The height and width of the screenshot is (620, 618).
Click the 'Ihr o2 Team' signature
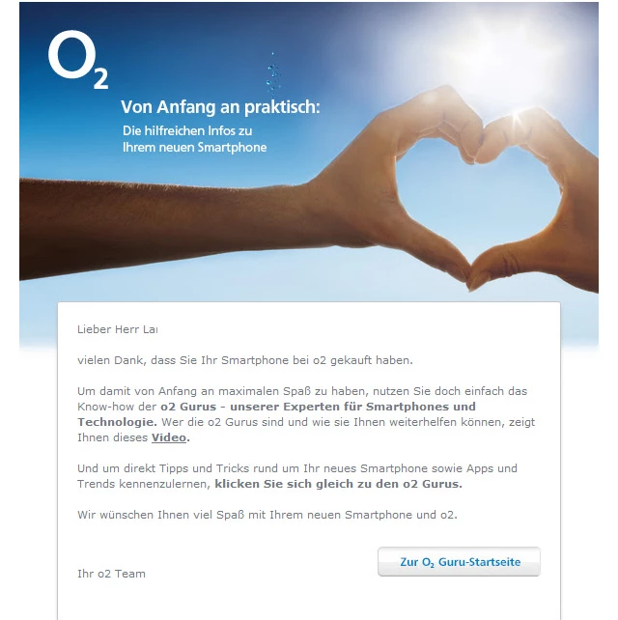(x=111, y=574)
